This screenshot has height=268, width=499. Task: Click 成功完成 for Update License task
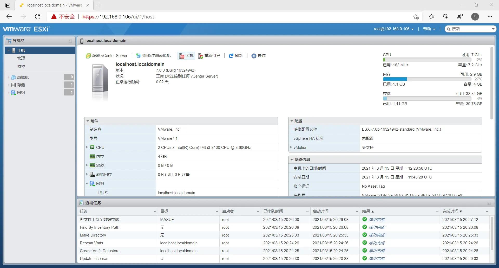[x=377, y=259]
